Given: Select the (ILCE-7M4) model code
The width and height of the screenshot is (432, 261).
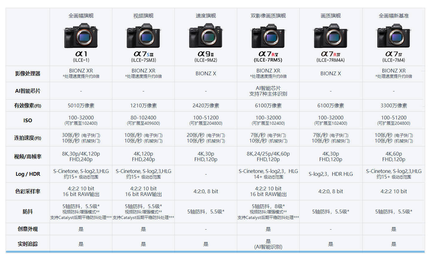Looking at the screenshot, I should click(394, 60).
